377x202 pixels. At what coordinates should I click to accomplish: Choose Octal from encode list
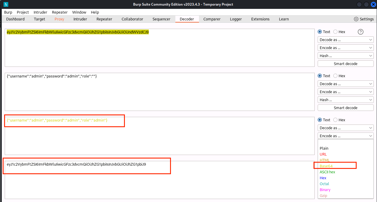(x=346, y=184)
